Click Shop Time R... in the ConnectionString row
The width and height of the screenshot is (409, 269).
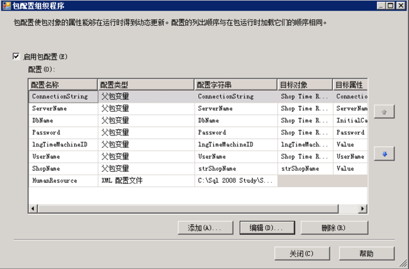305,96
